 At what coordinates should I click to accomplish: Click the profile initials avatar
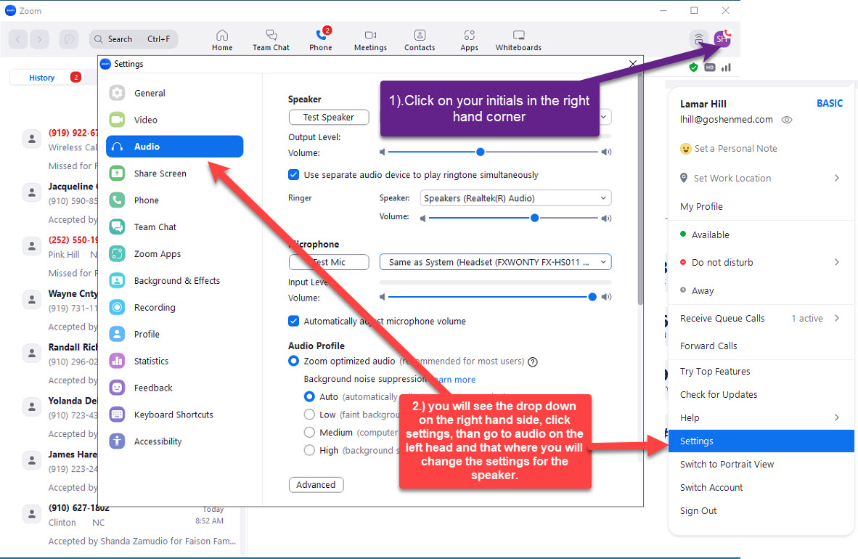[x=722, y=38]
